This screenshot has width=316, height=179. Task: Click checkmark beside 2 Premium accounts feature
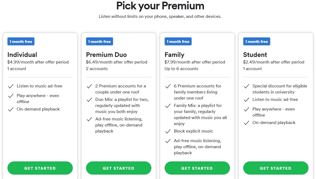(x=89, y=86)
